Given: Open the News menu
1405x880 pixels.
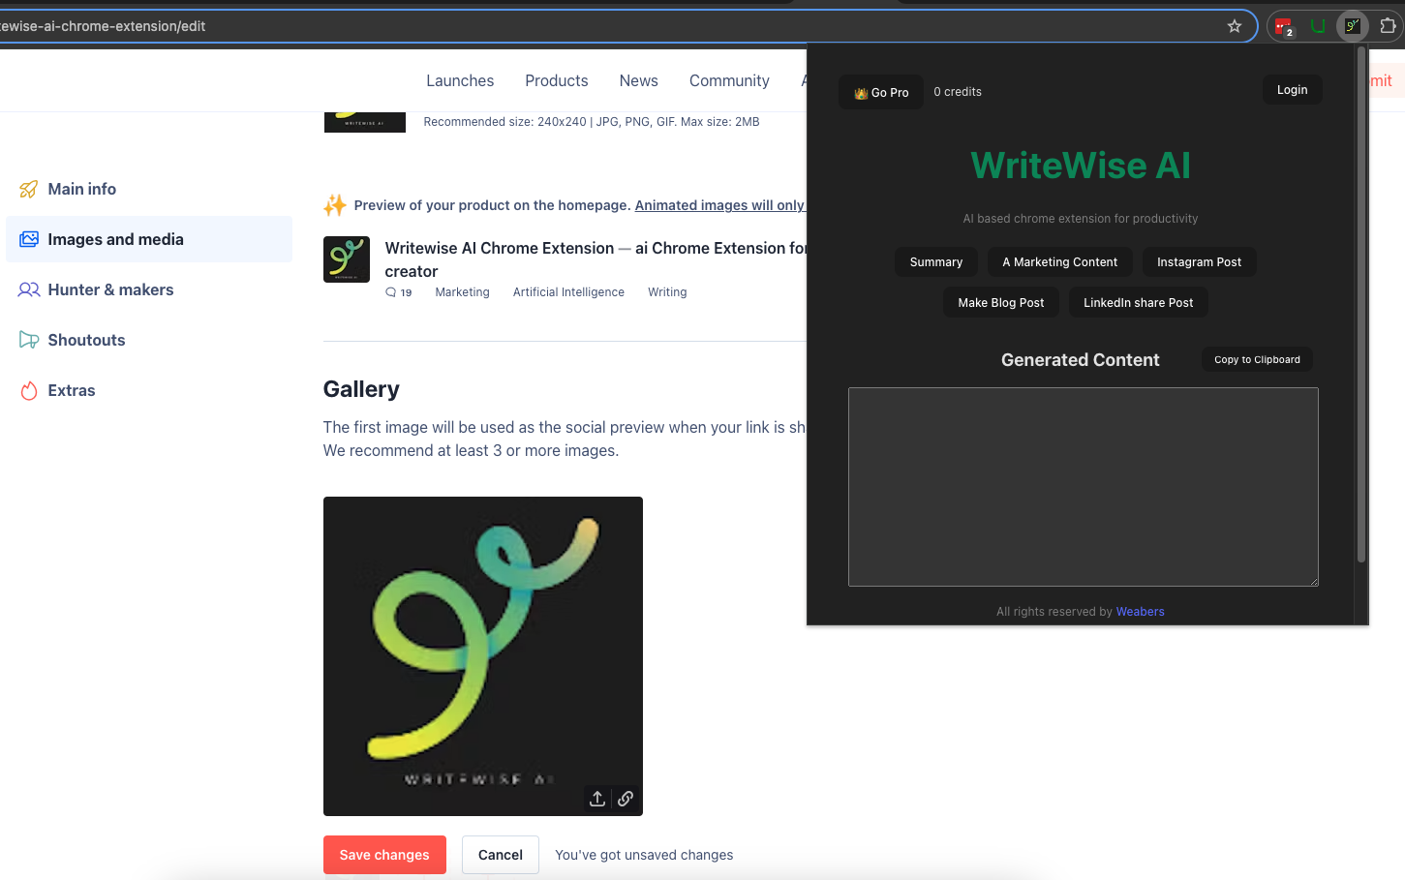Looking at the screenshot, I should [x=639, y=81].
